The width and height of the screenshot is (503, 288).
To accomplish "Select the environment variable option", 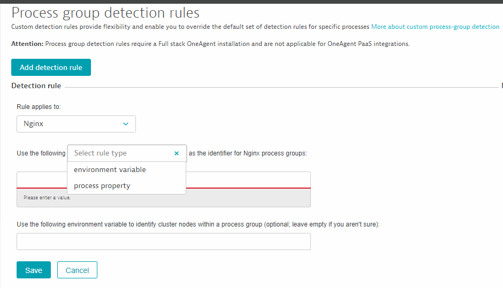I will [110, 170].
